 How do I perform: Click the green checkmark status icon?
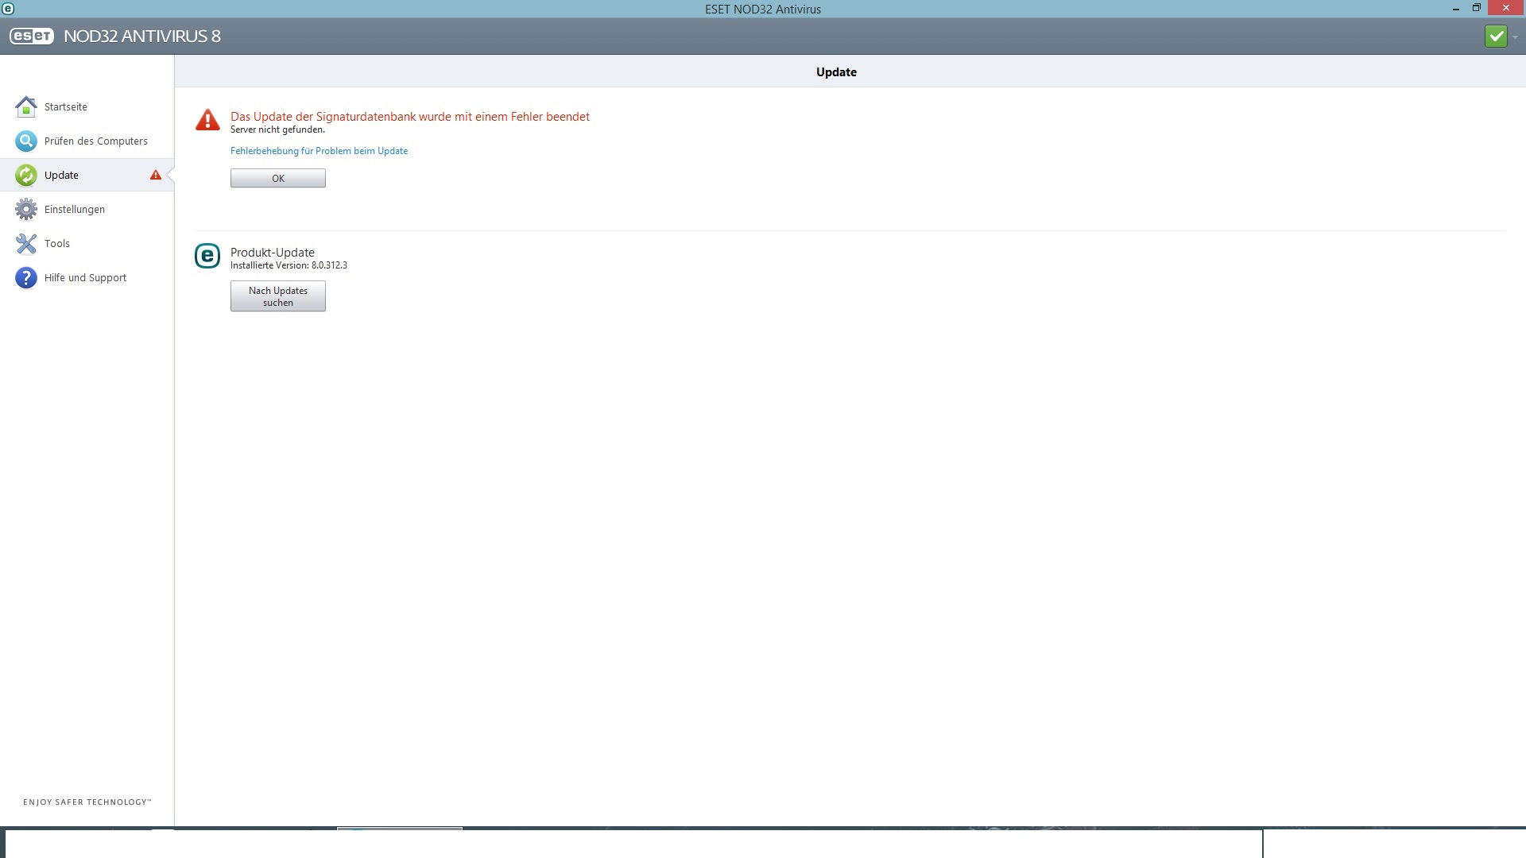tap(1495, 37)
